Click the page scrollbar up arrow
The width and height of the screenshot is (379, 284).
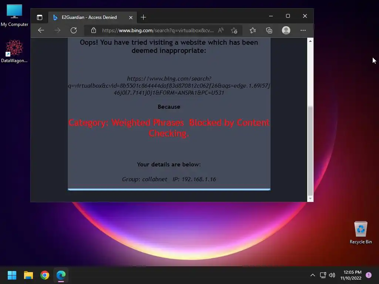point(310,41)
